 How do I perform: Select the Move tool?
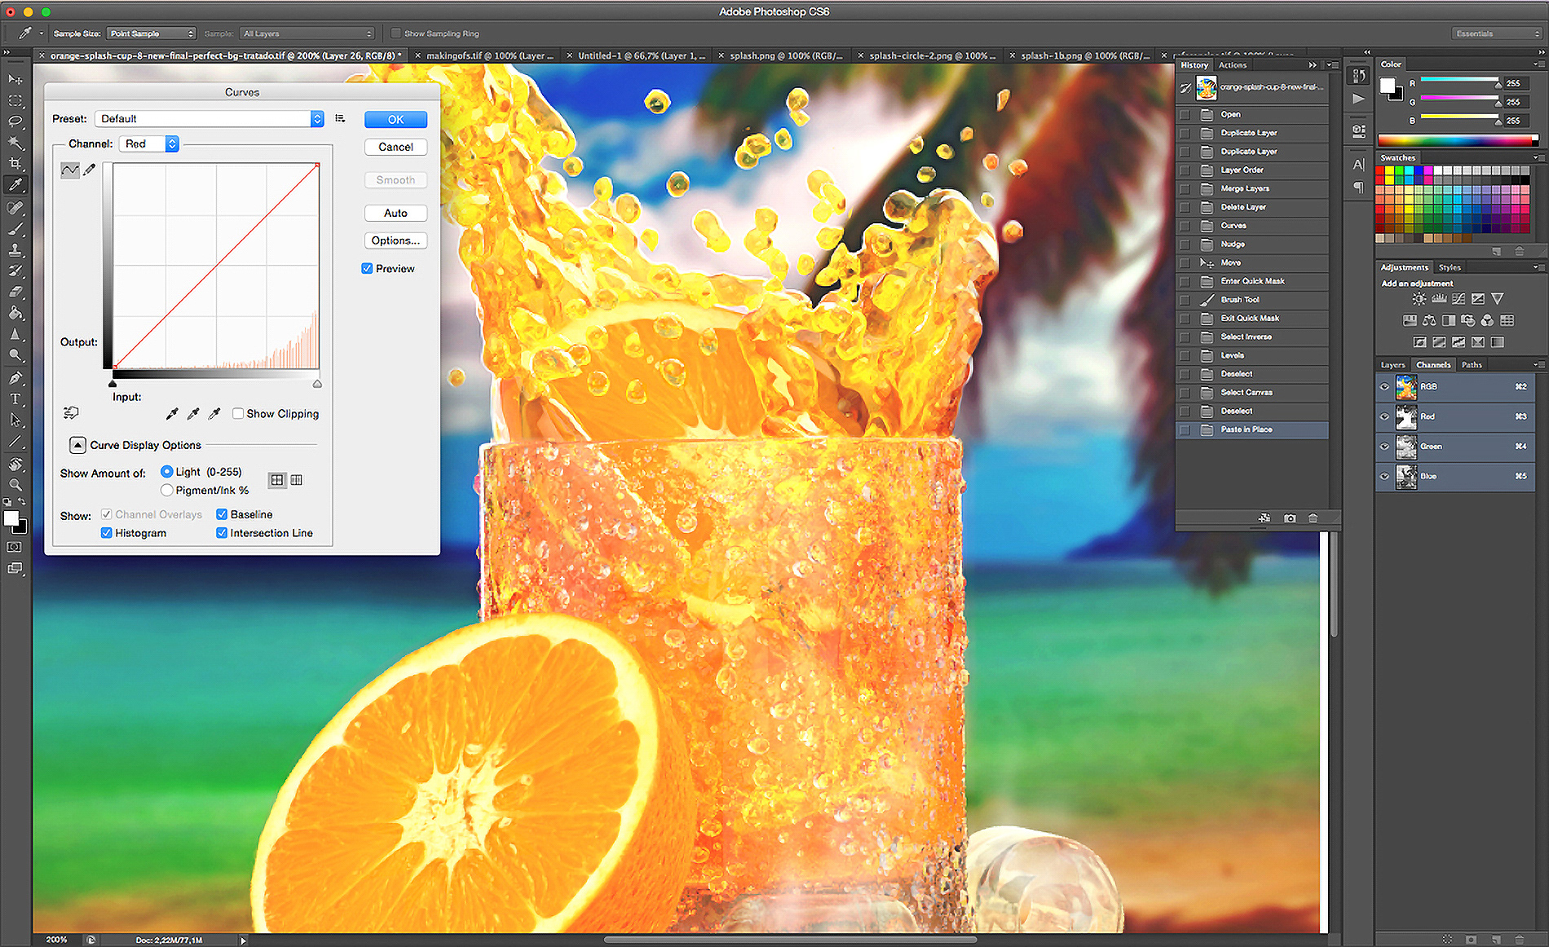pyautogui.click(x=15, y=79)
